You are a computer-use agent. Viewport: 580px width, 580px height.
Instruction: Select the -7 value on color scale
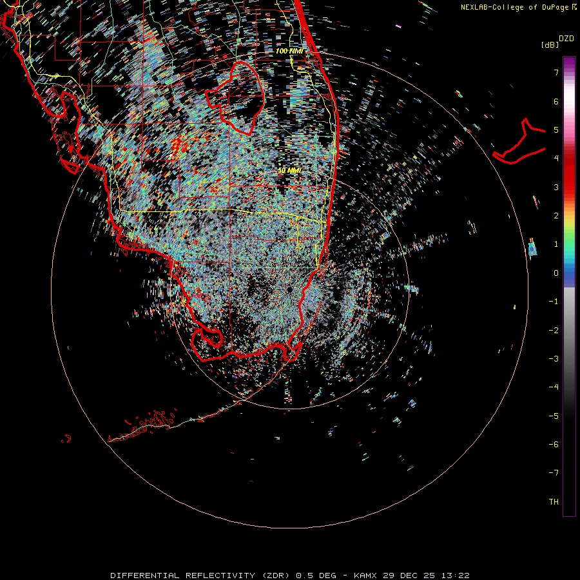[x=554, y=473]
